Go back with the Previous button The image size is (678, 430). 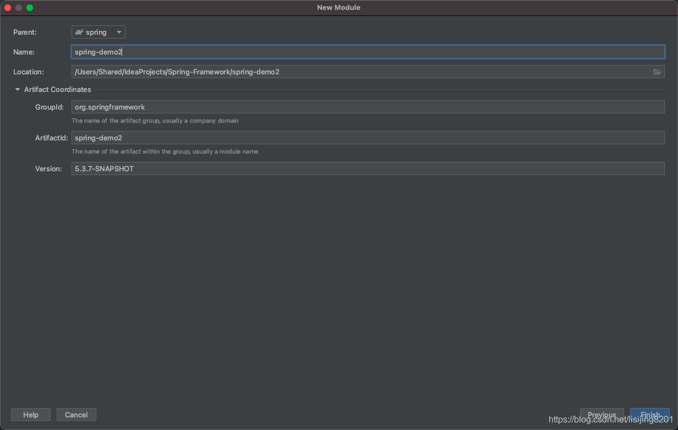602,415
